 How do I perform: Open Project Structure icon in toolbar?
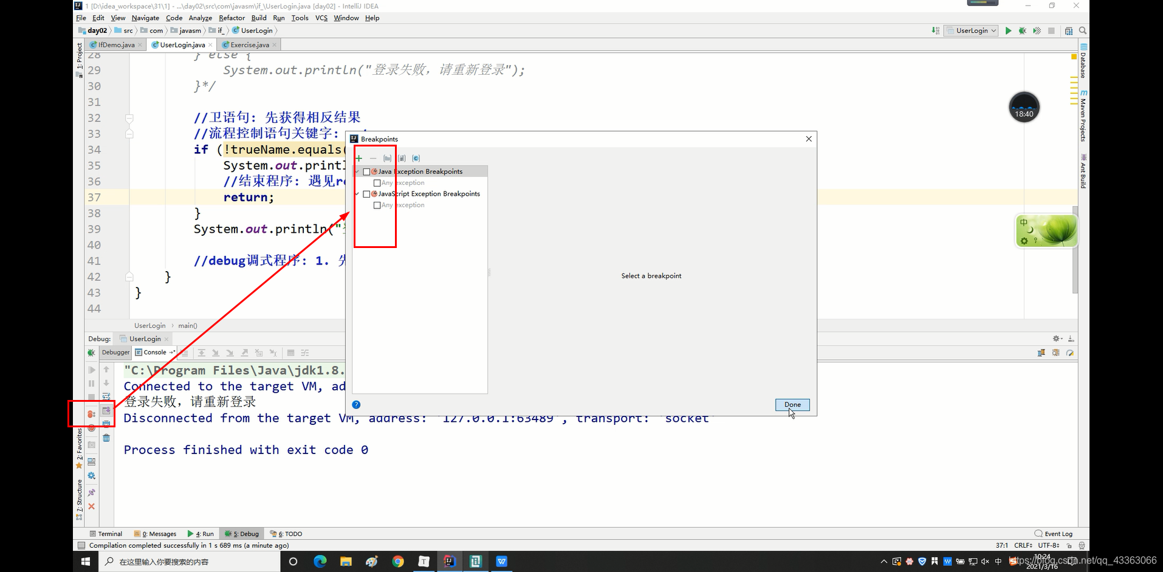1069,30
